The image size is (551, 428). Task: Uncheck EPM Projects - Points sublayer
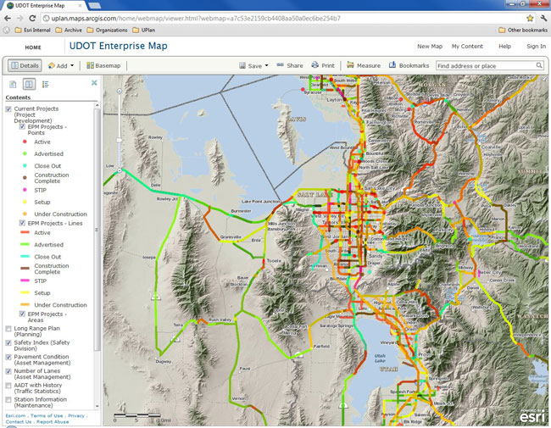(x=22, y=126)
